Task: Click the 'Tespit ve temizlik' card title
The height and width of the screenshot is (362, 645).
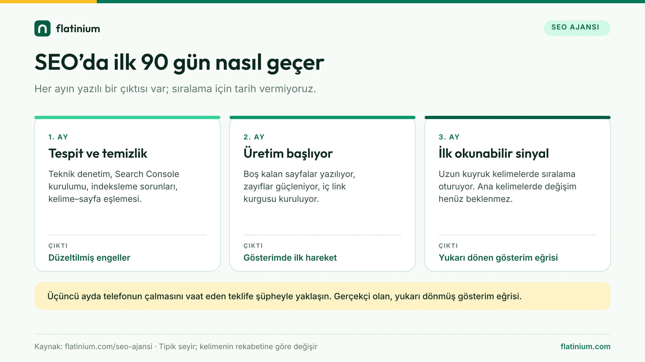Action: coord(98,153)
